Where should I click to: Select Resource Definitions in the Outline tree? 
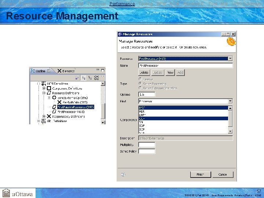[x=66, y=93]
